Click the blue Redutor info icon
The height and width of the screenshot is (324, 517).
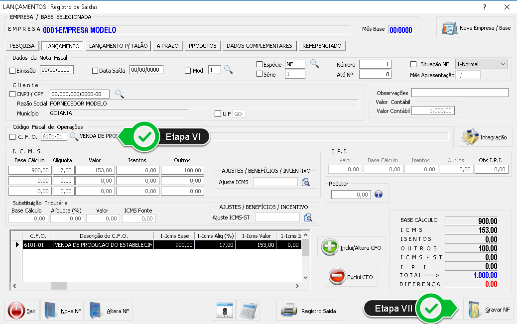pos(378,195)
